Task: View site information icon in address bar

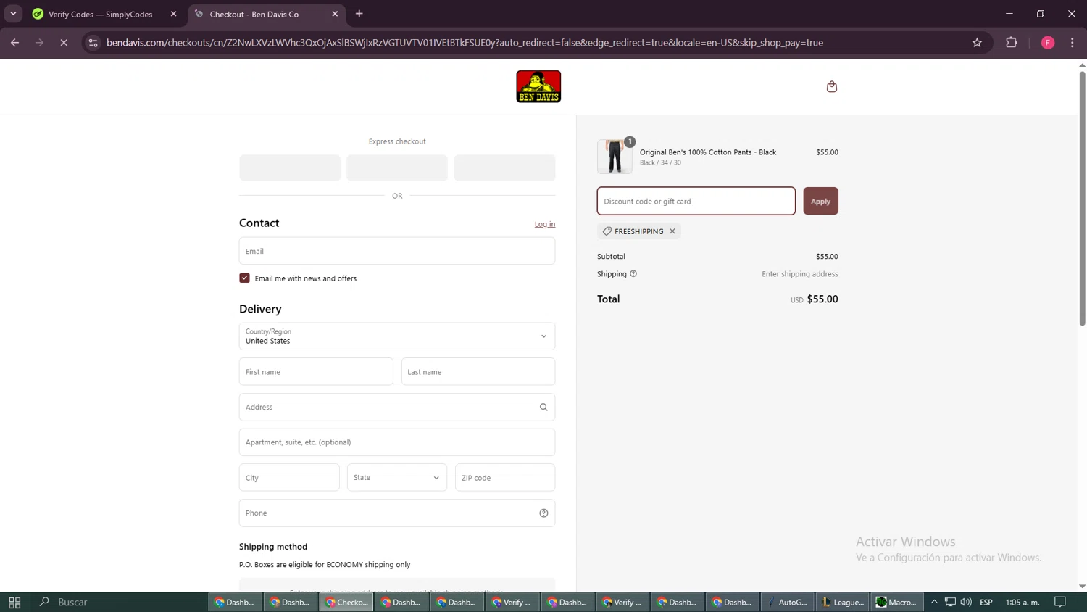Action: click(x=93, y=43)
